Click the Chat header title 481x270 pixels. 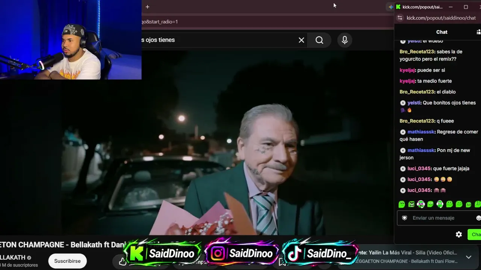click(x=442, y=32)
